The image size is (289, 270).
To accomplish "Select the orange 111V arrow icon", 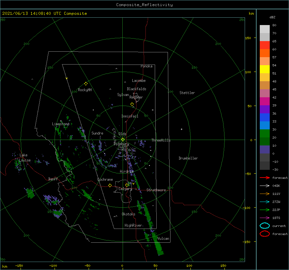I will click(265, 194).
